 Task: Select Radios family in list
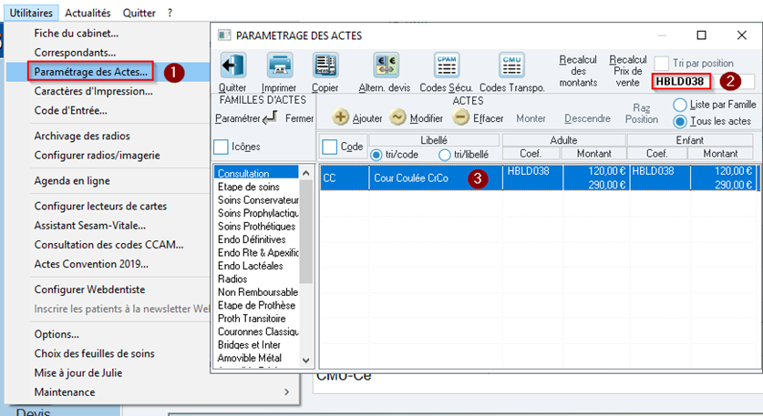pos(256,279)
